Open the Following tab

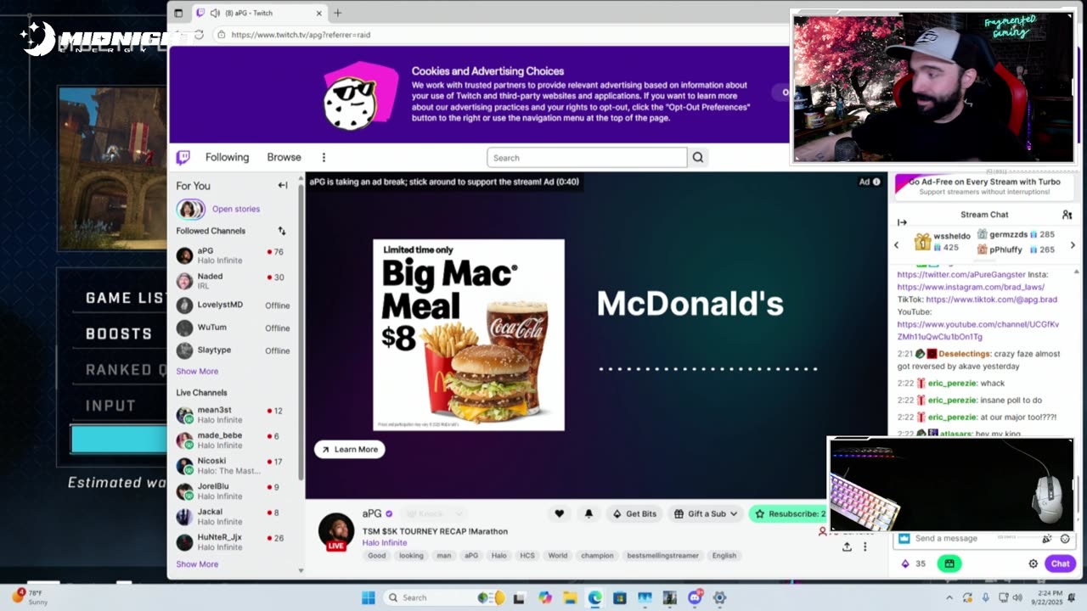227,157
